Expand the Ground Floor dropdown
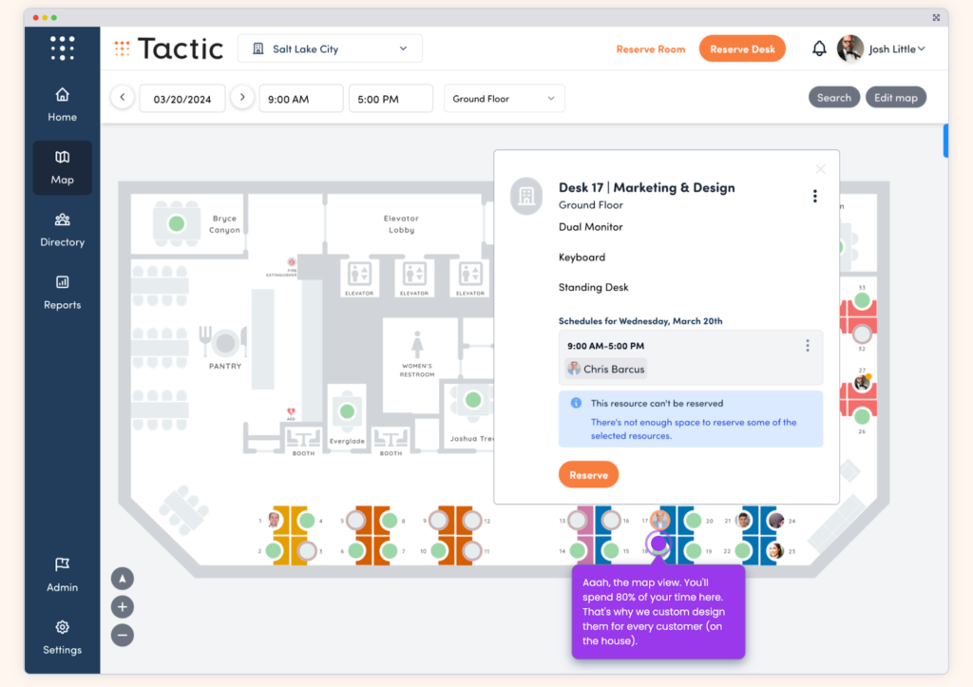Viewport: 973px width, 687px height. click(504, 99)
